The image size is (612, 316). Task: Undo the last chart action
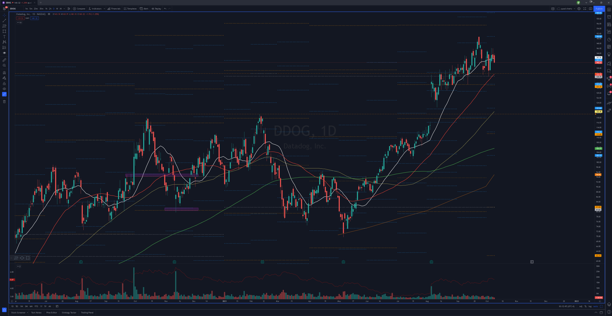(x=165, y=9)
